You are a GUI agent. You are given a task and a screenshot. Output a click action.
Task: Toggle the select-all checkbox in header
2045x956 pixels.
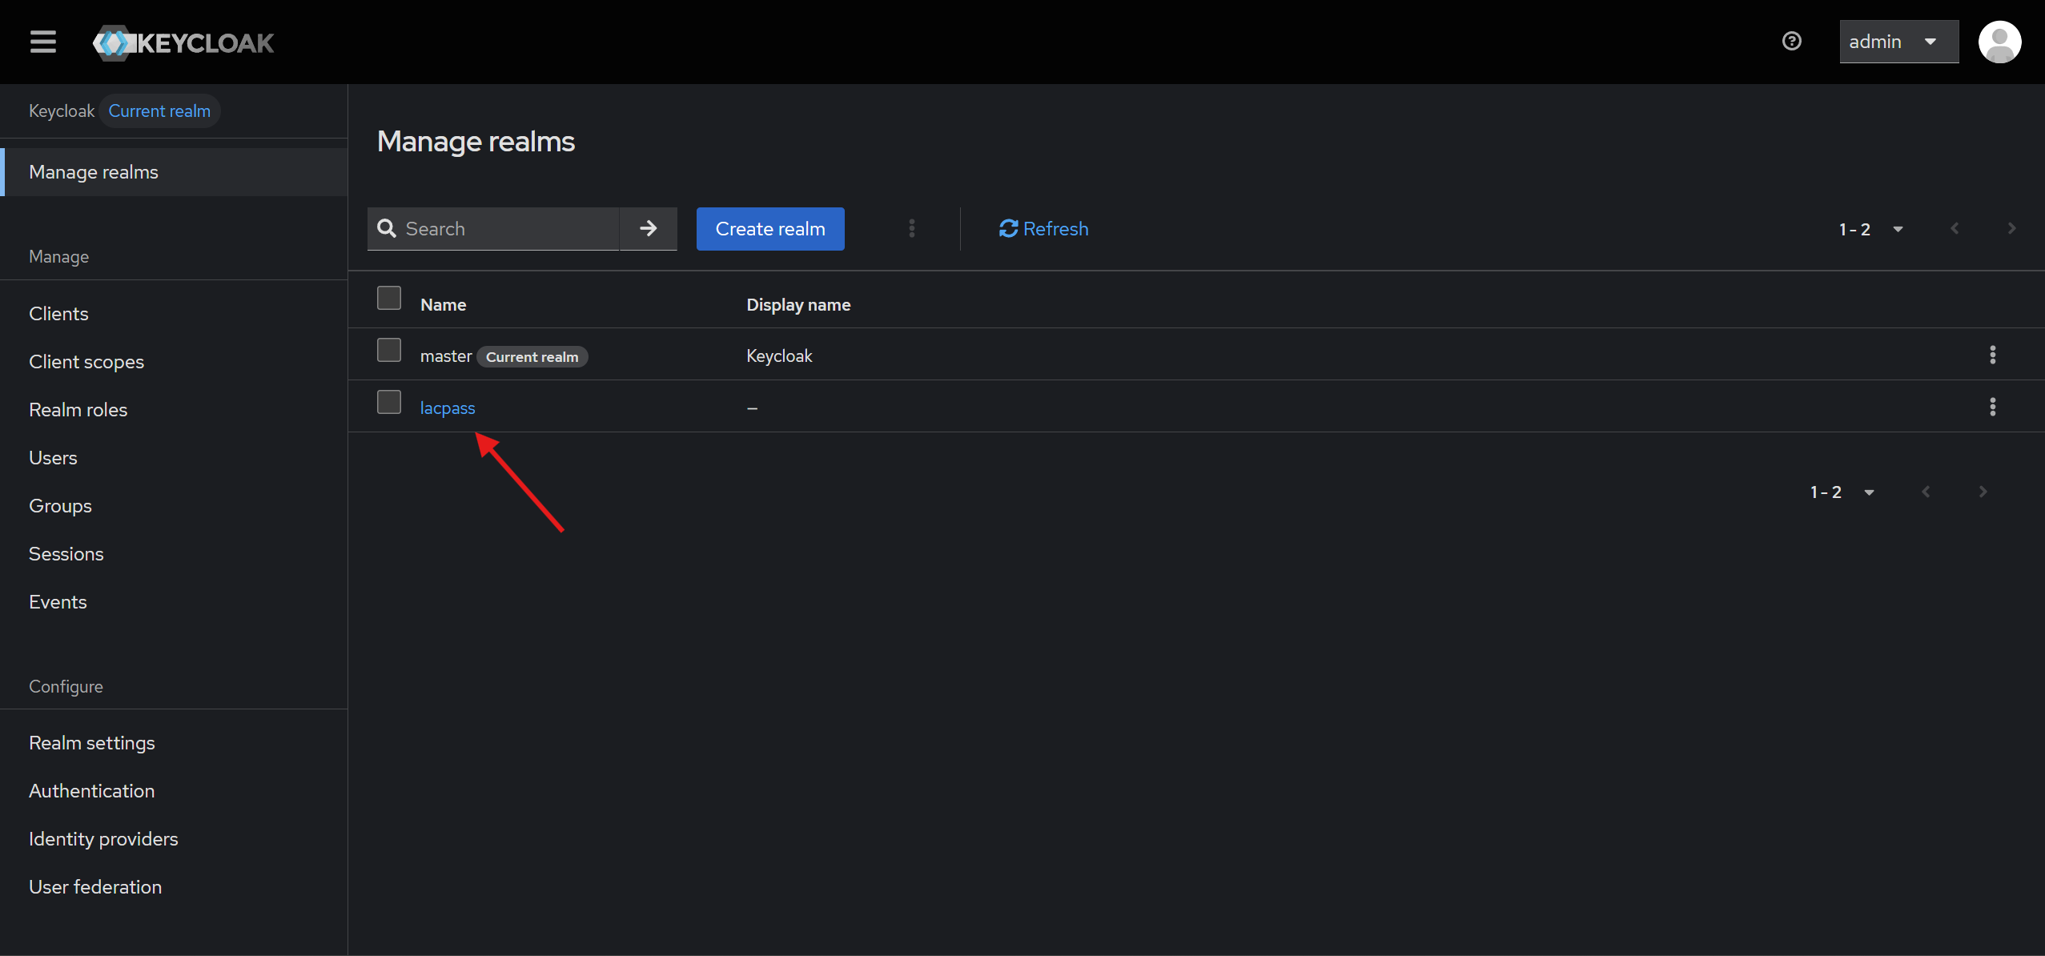point(389,298)
